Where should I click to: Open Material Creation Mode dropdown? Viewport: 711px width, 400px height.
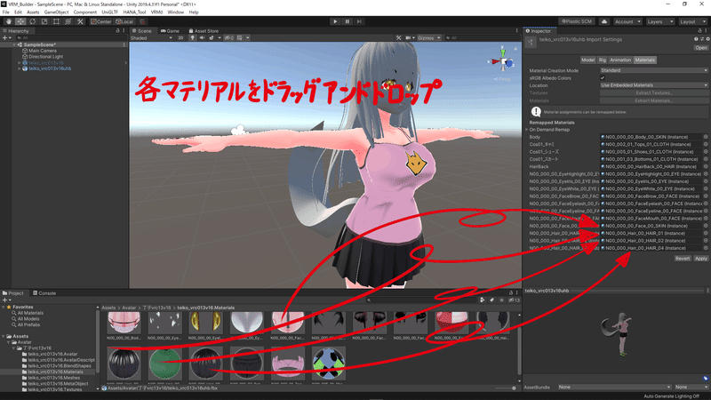click(654, 70)
